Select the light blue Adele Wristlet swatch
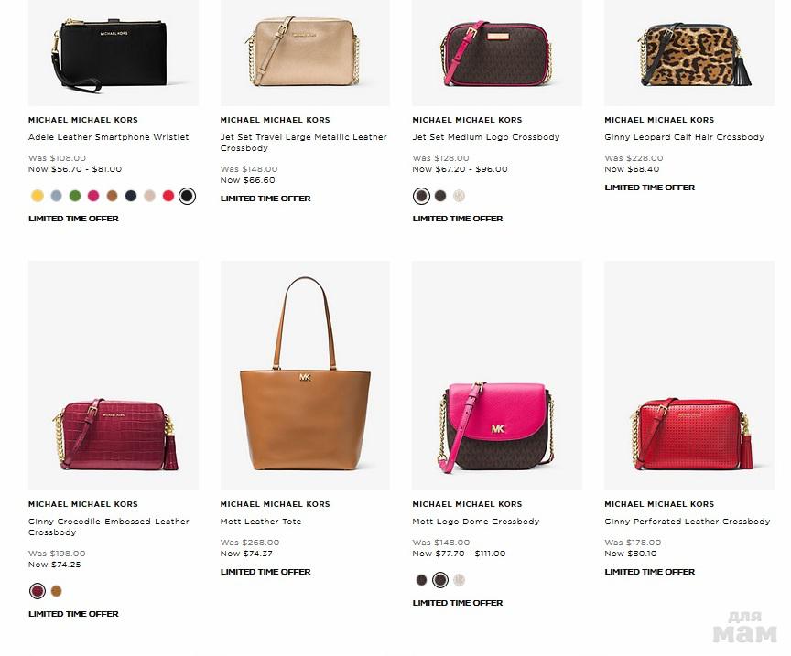 pyautogui.click(x=56, y=196)
